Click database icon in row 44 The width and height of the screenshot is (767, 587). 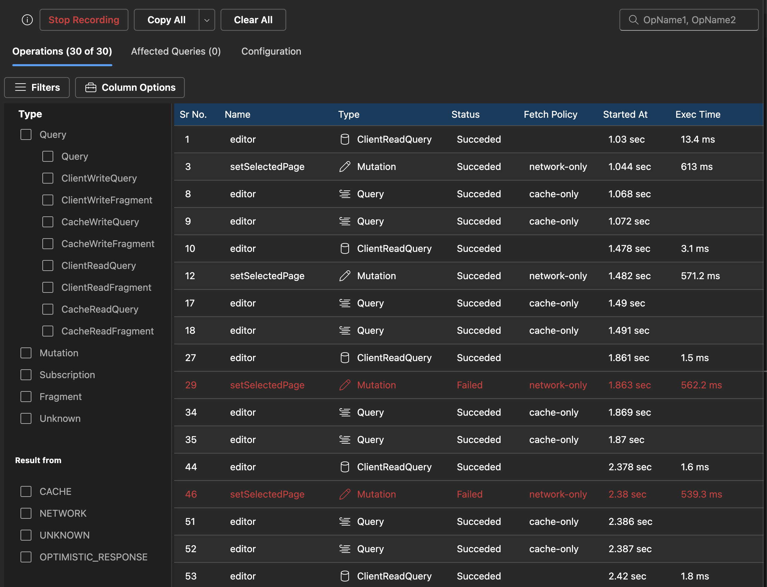pyautogui.click(x=345, y=467)
